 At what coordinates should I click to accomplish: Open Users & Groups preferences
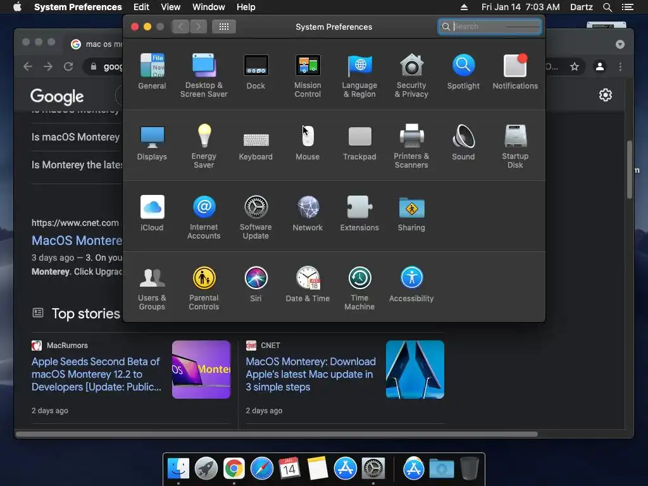[x=152, y=289]
